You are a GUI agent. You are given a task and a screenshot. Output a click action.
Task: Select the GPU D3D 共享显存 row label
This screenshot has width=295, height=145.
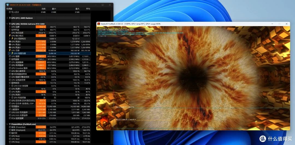(x=19, y=115)
